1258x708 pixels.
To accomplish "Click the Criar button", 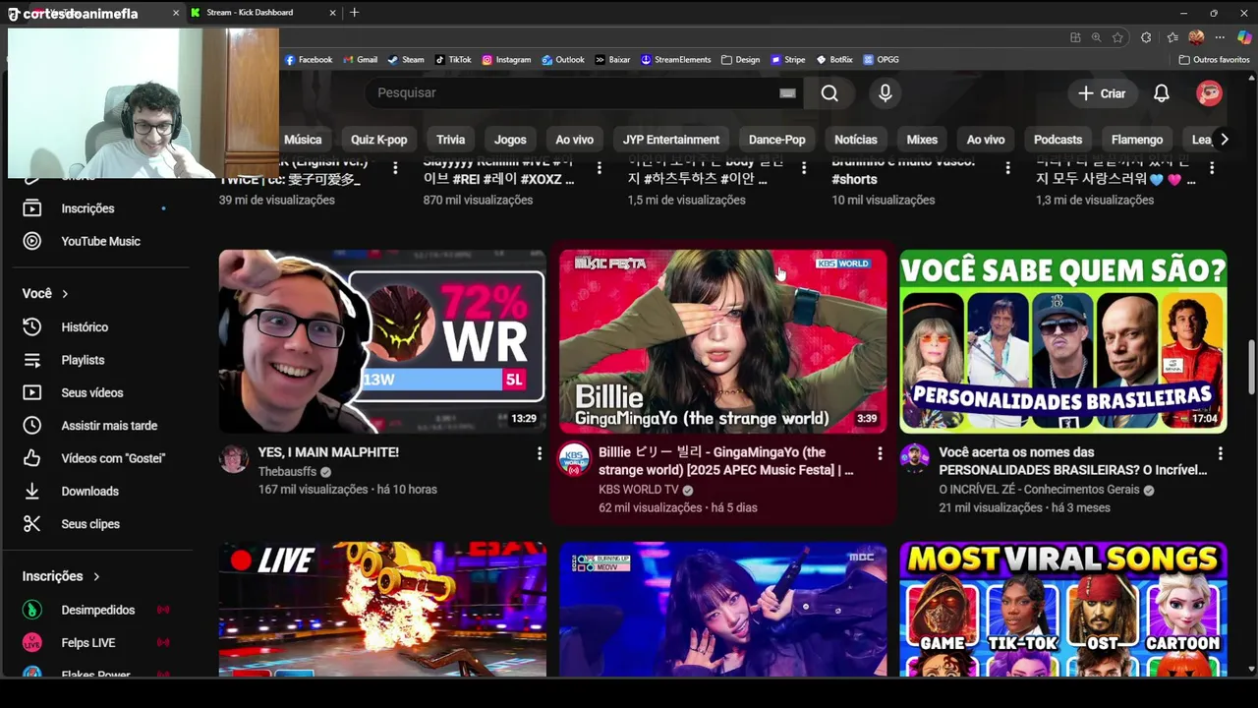I will click(1102, 92).
